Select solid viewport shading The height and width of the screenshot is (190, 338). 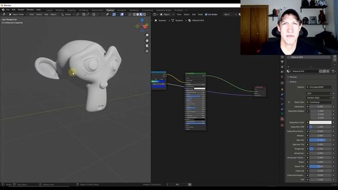pos(137,14)
